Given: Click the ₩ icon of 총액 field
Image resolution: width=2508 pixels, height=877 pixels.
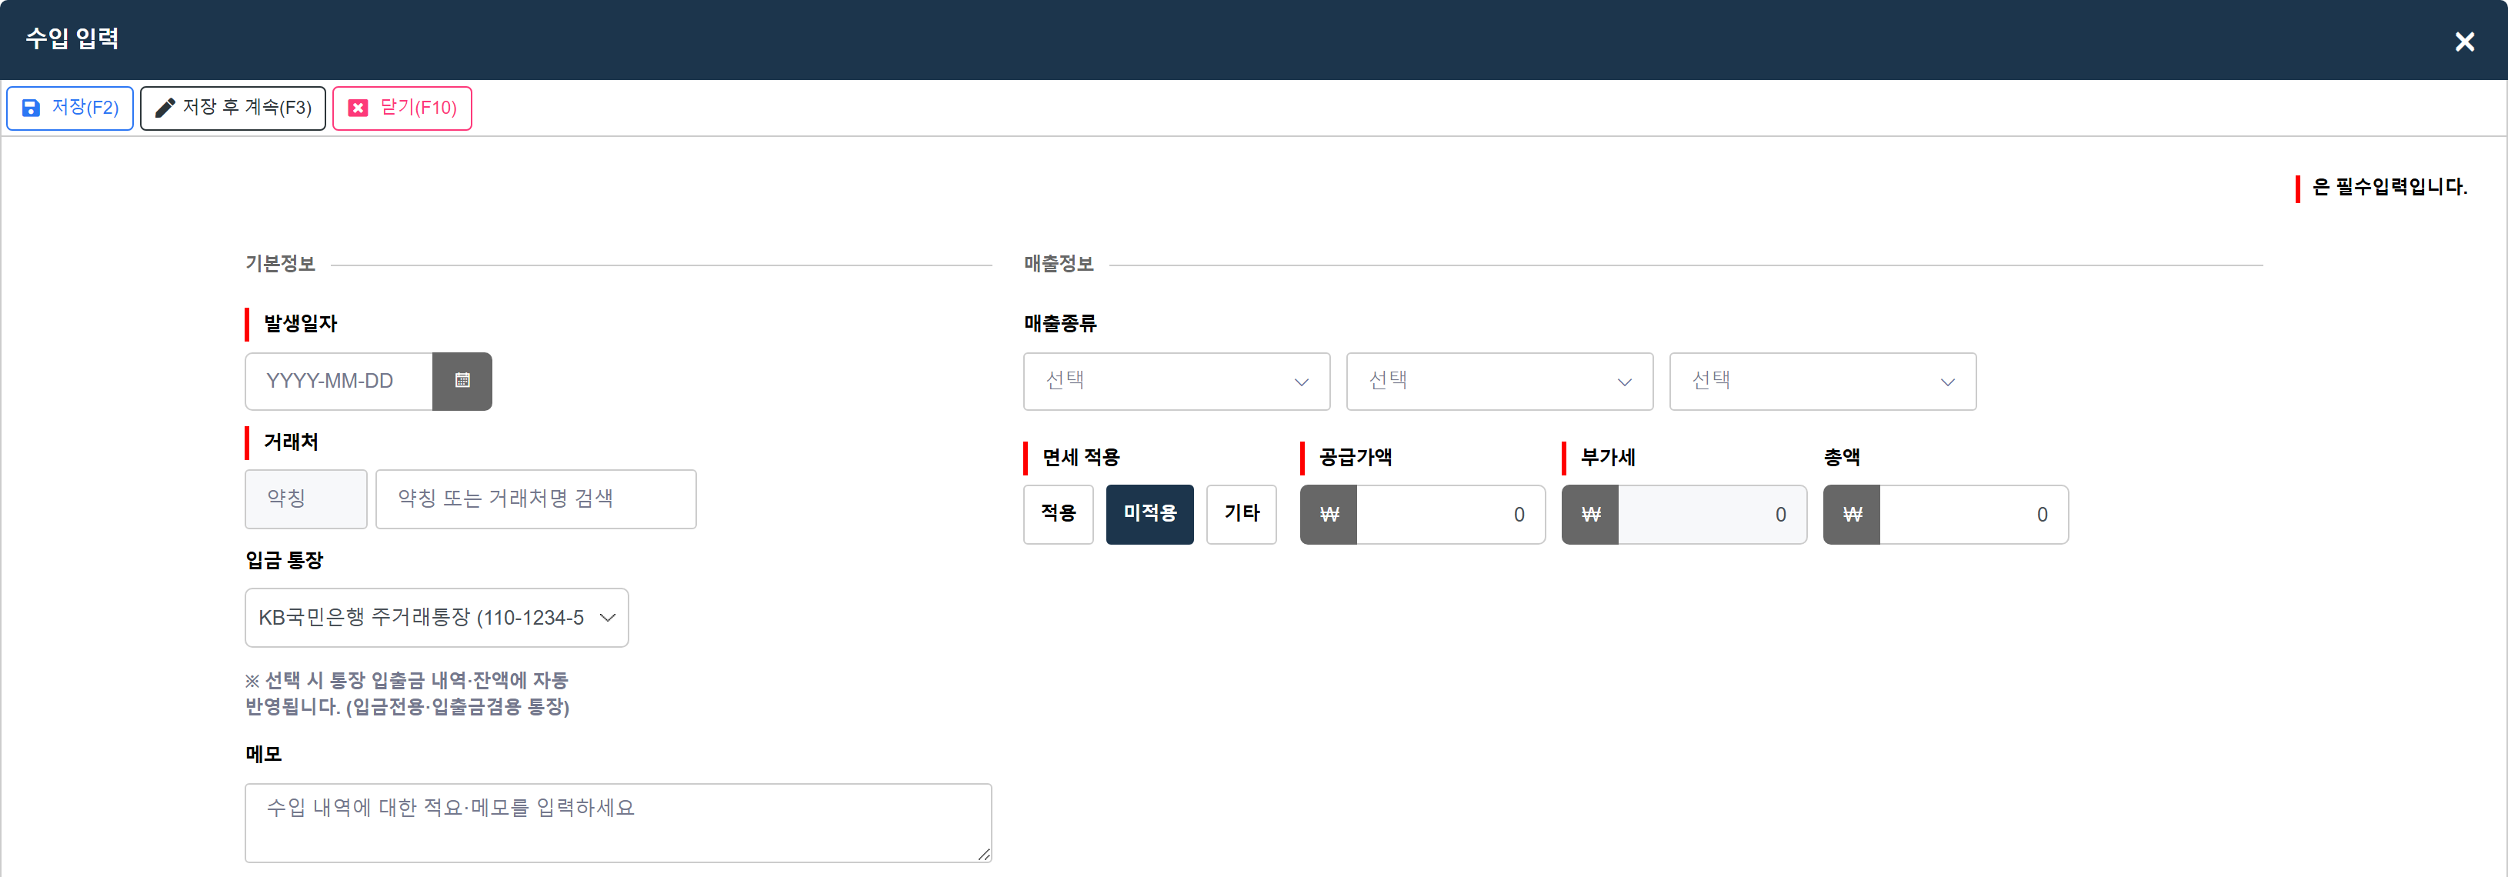Looking at the screenshot, I should (1852, 514).
